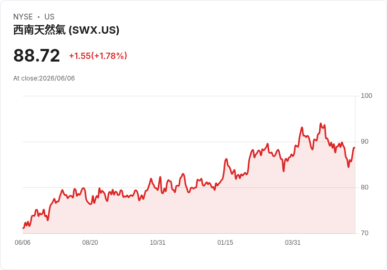The width and height of the screenshot is (387, 270).
Task: Click the sharp dip before 03/31
Action: [x=283, y=171]
